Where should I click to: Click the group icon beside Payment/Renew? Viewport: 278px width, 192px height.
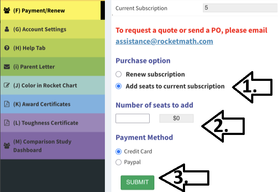tap(6, 10)
